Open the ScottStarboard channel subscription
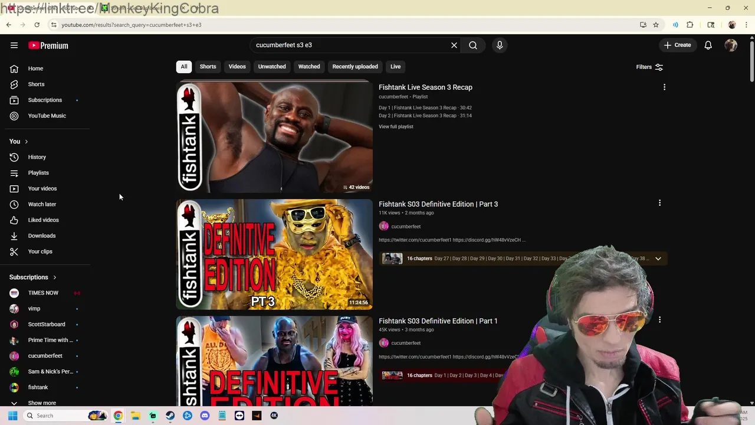Viewport: 755px width, 425px height. (47, 324)
